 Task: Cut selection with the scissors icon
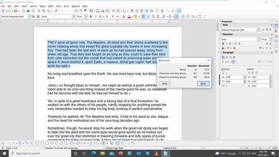tap(39, 11)
